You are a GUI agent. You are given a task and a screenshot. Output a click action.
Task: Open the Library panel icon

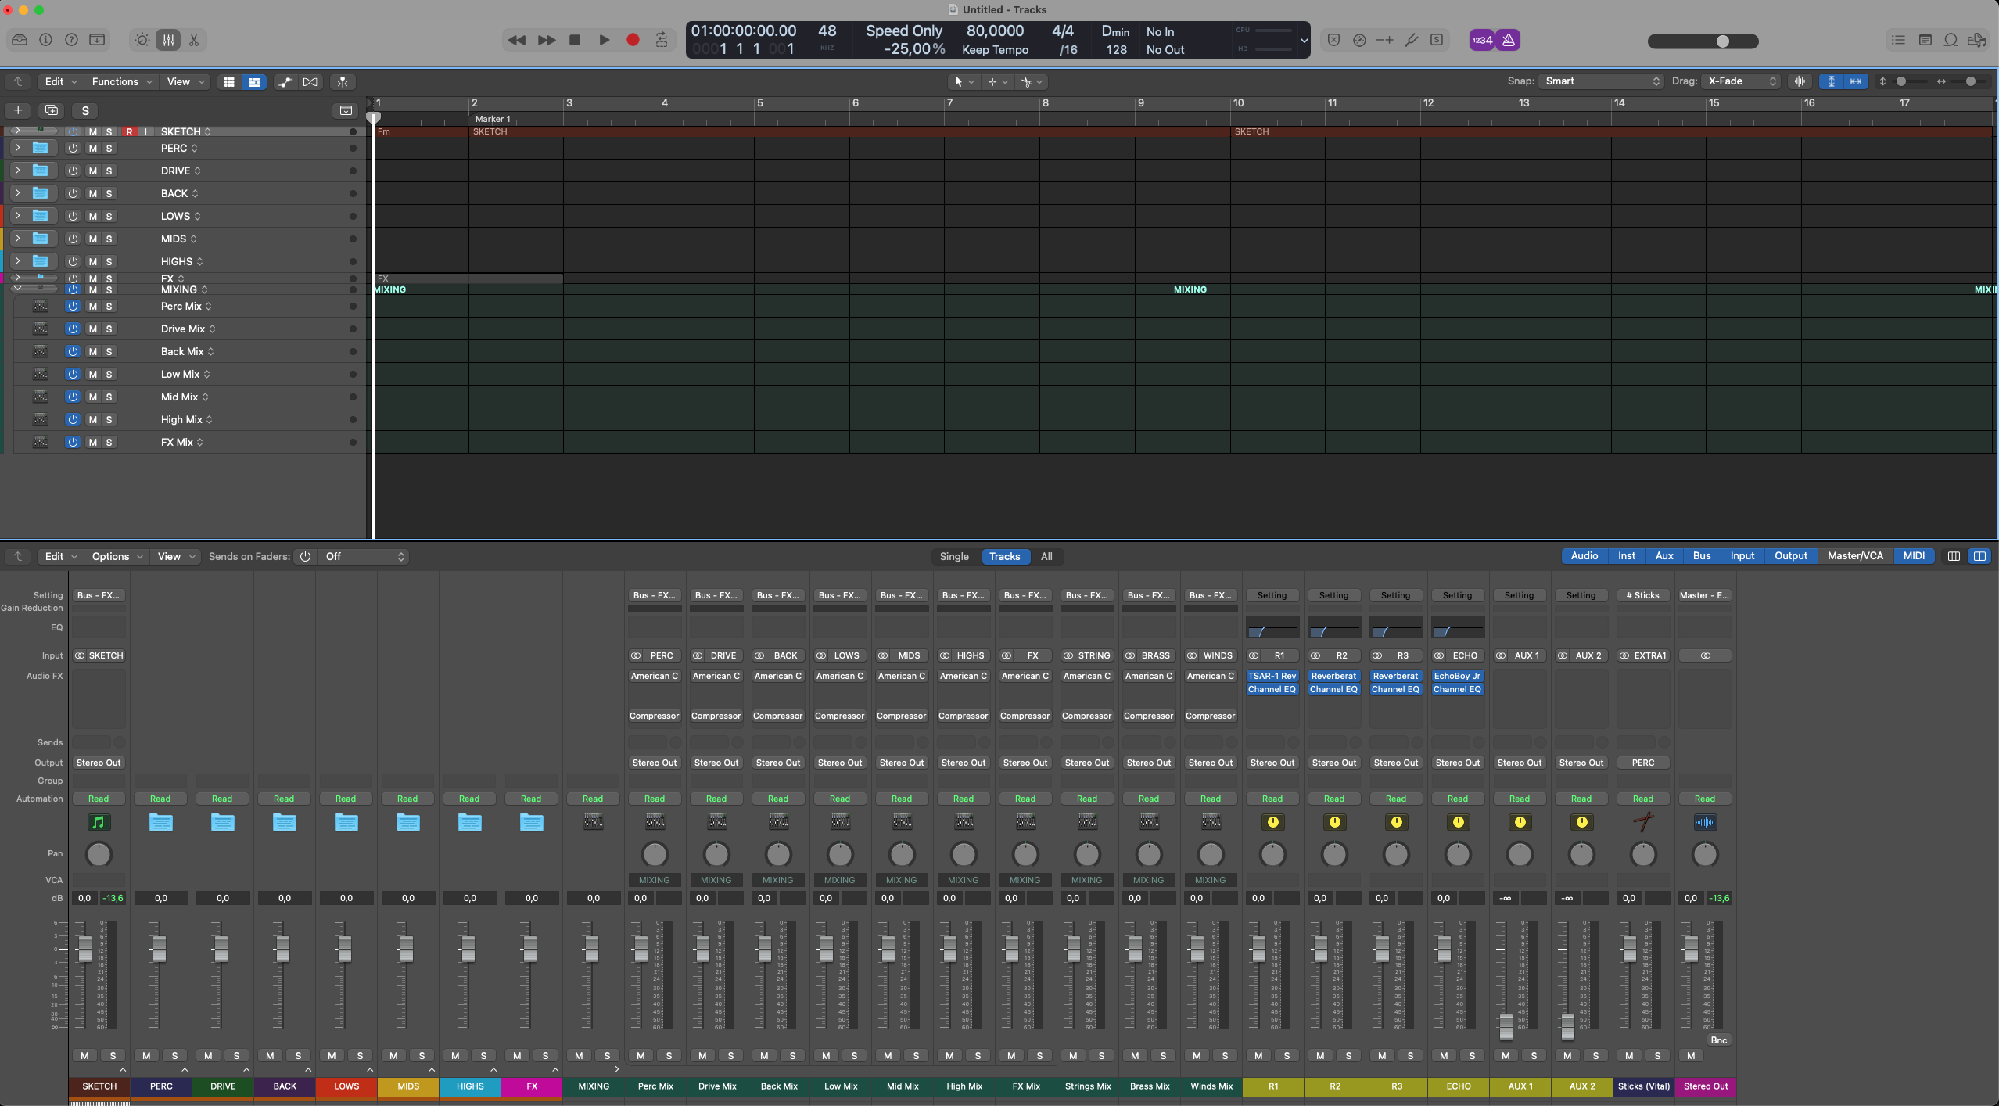coord(20,40)
